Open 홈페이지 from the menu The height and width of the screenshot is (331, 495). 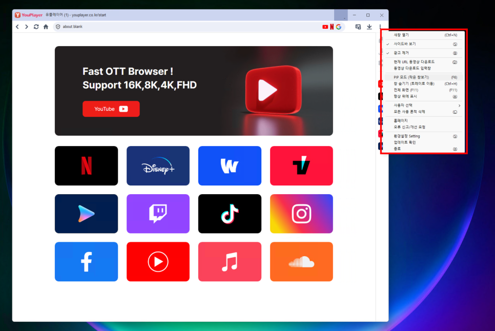click(x=424, y=120)
